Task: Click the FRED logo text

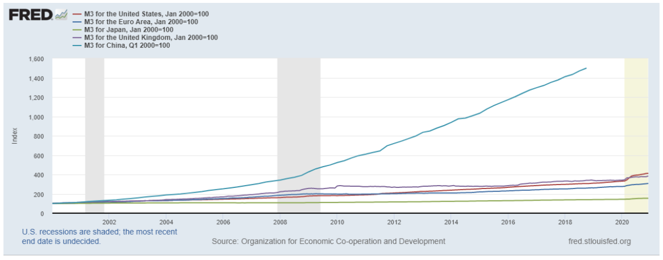Action: pos(30,14)
